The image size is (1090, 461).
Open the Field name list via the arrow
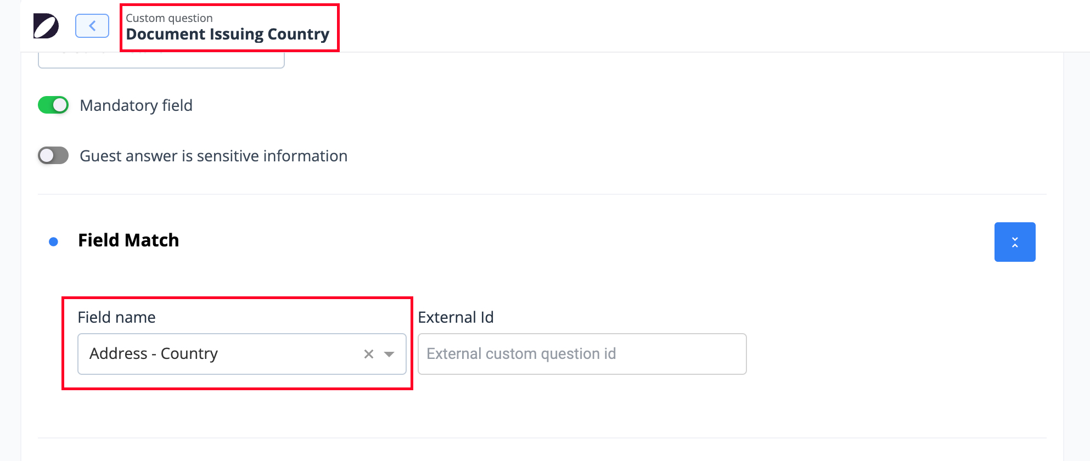tap(389, 354)
